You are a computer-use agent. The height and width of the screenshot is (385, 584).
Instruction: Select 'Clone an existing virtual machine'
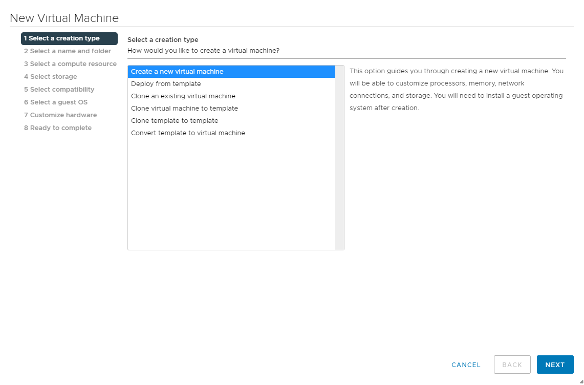[x=183, y=96]
